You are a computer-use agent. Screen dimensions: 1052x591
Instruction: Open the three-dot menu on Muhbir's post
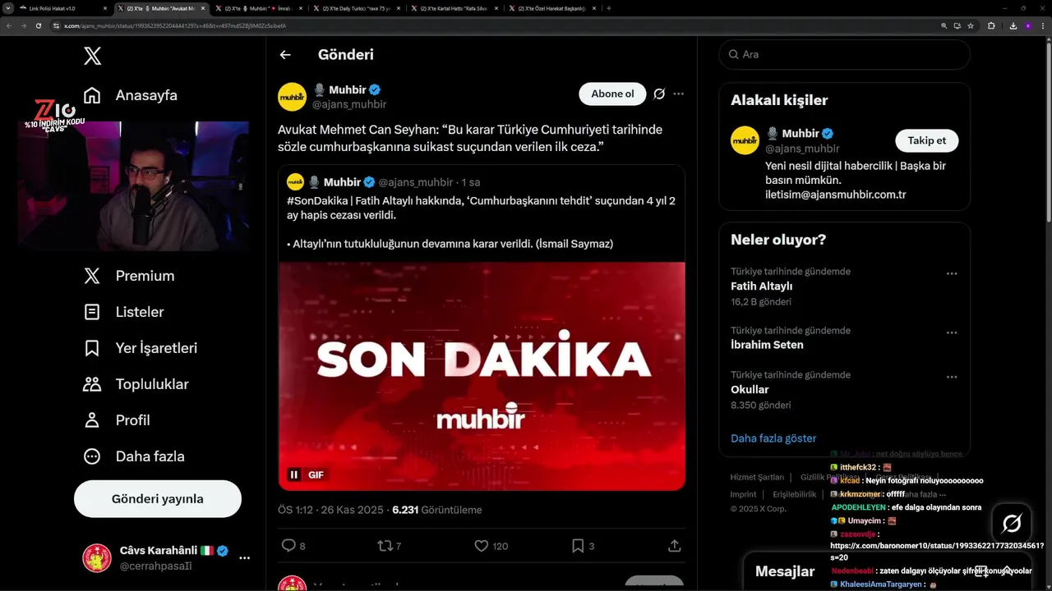click(679, 94)
